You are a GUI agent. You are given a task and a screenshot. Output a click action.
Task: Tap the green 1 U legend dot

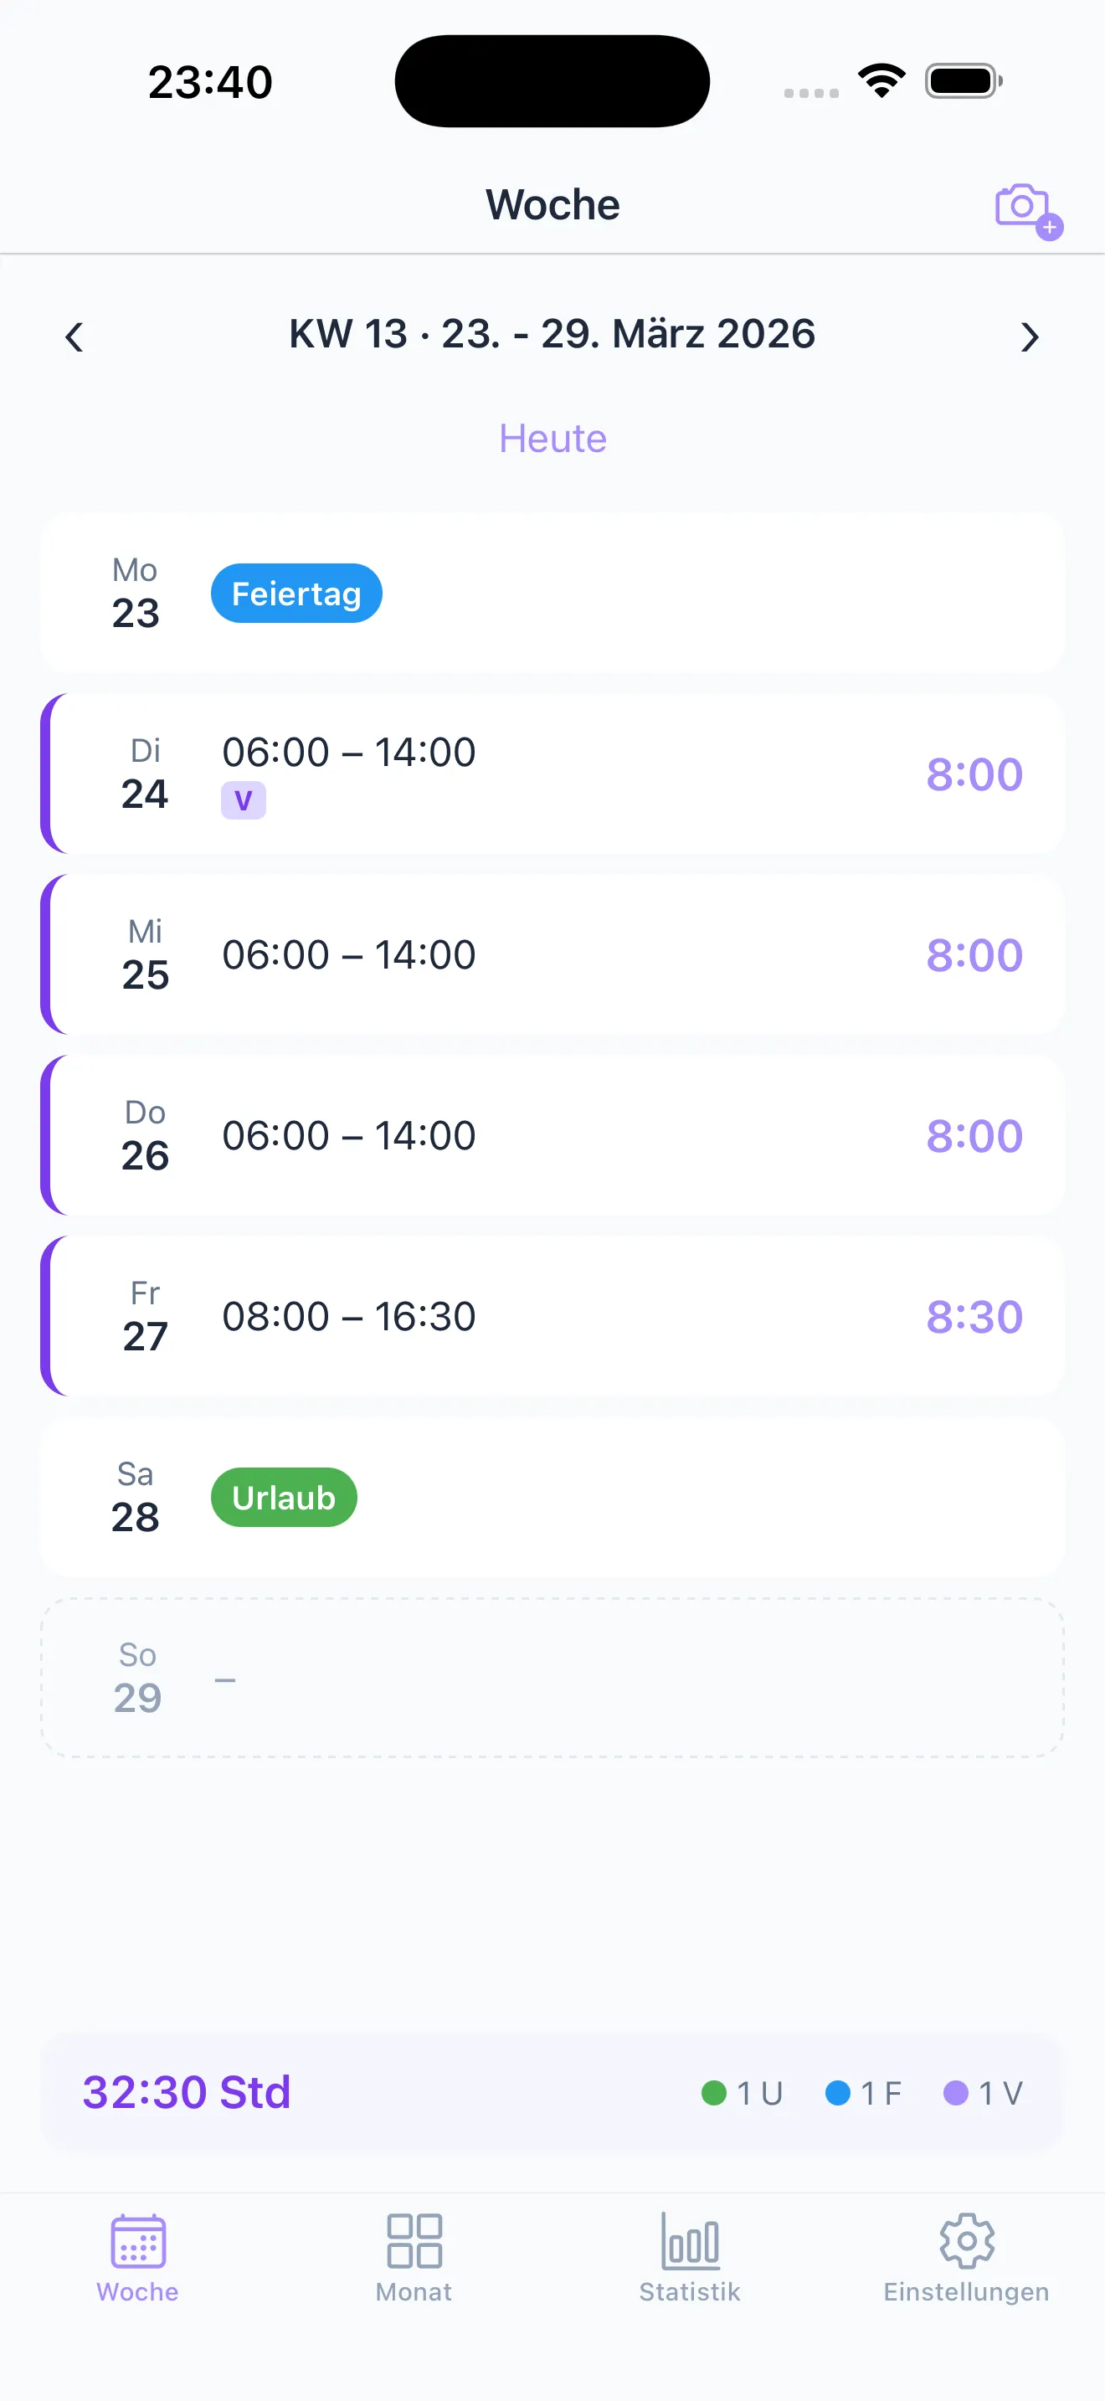click(714, 2094)
